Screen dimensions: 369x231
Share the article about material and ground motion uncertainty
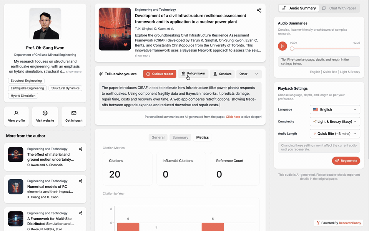(80, 149)
